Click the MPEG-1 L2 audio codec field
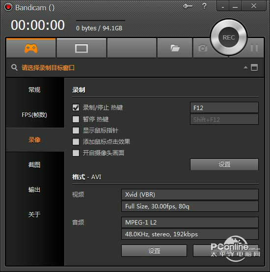The image size is (270, 272). click(x=190, y=223)
